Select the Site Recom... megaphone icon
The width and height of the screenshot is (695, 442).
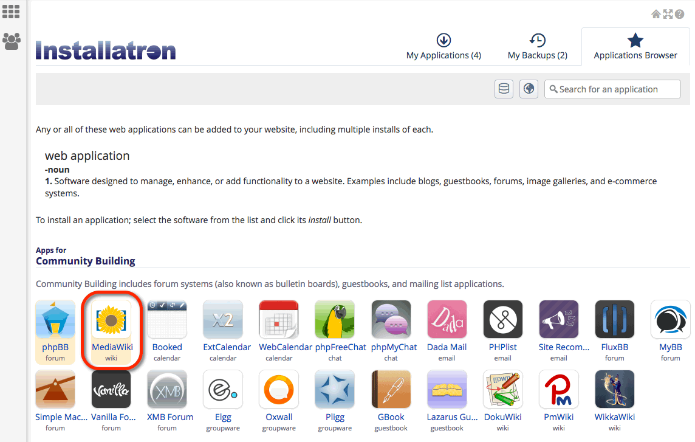click(558, 319)
